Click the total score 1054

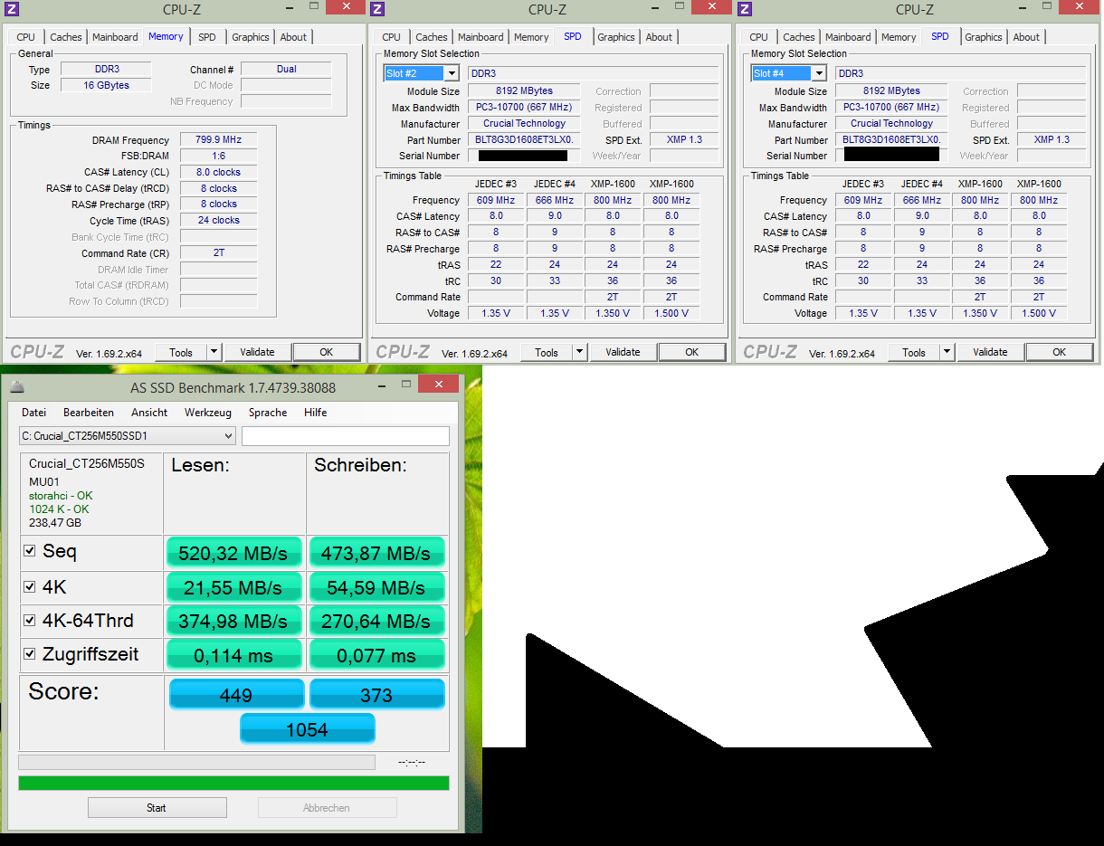tap(307, 729)
